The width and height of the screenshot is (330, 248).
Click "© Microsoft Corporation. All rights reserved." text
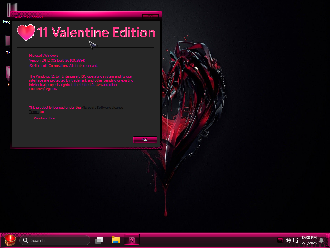(x=64, y=66)
